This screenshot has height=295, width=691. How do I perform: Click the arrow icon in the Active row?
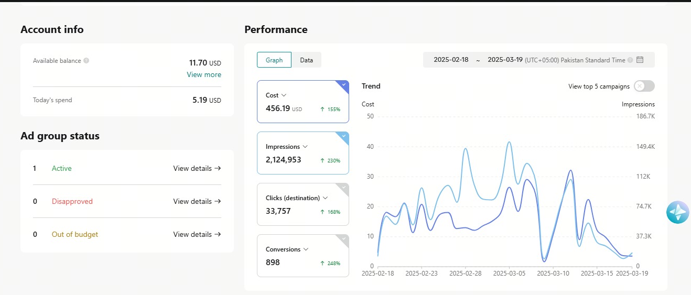[x=218, y=168]
